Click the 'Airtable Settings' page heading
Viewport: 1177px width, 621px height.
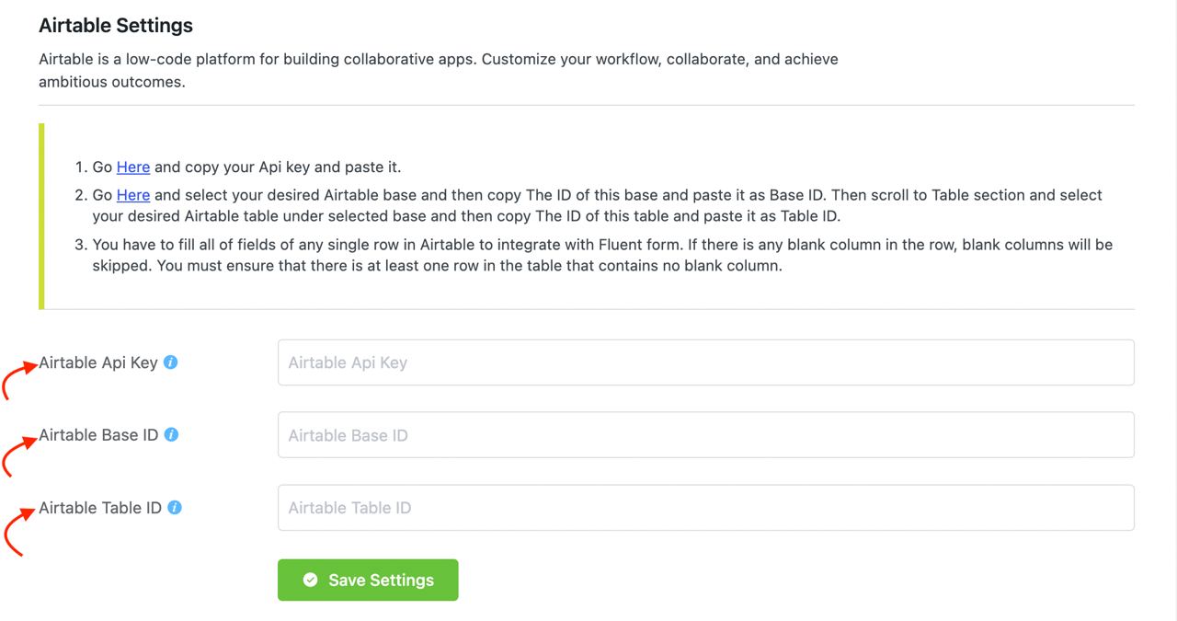tap(116, 25)
